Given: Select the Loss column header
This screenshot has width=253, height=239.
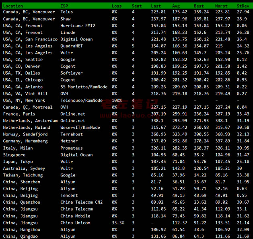Looking at the screenshot, I should point(117,6).
